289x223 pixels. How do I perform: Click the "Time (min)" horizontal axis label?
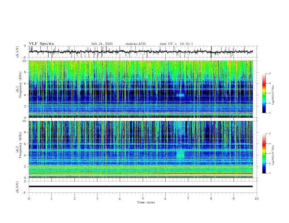point(146,202)
